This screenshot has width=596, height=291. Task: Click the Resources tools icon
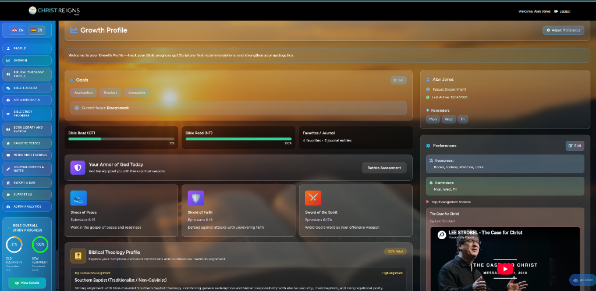coord(431,160)
